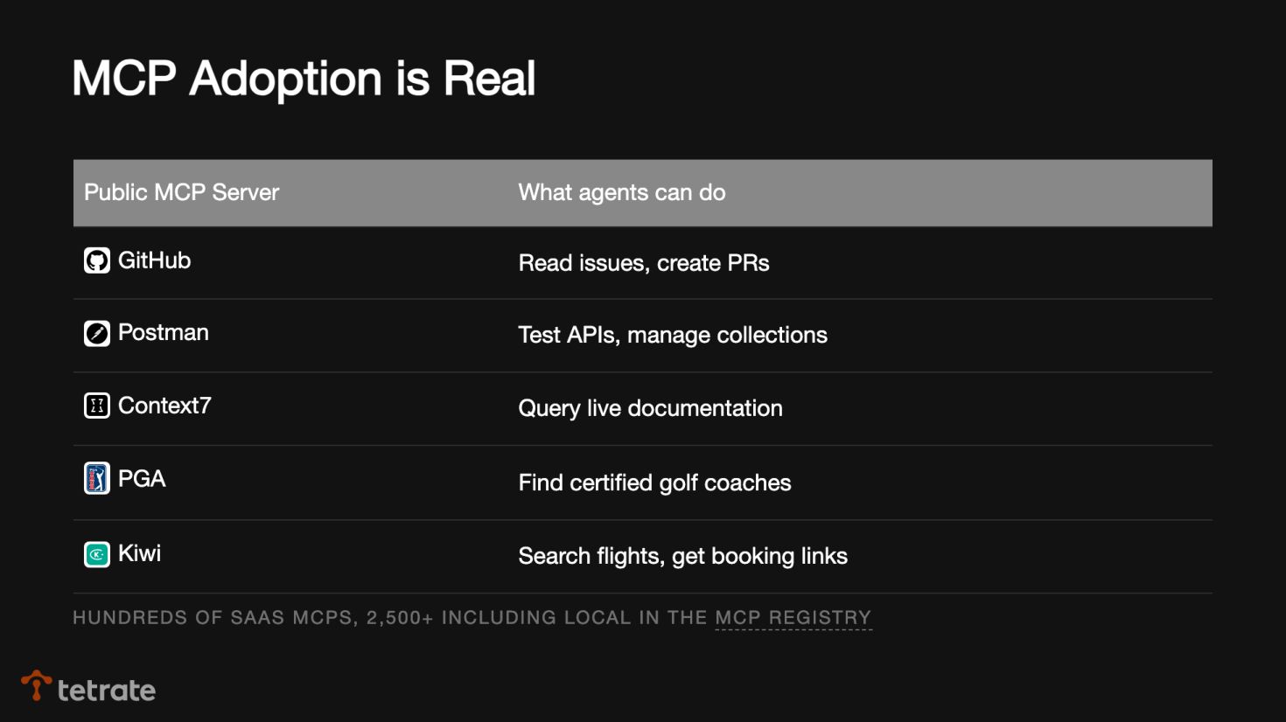Select the Context7 server name

[164, 406]
